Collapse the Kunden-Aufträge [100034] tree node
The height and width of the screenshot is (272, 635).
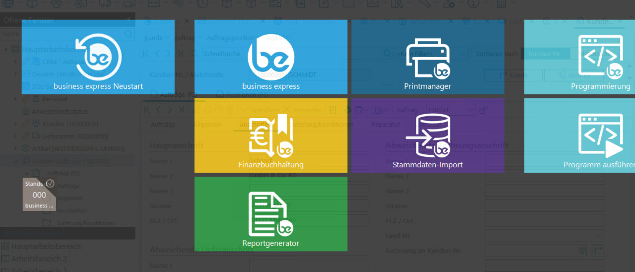16,161
